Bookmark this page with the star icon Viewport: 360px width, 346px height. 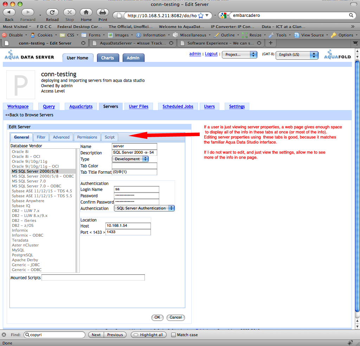(201, 15)
